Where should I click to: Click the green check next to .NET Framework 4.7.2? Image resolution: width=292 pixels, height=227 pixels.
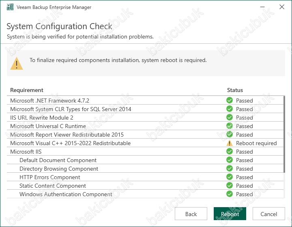pyautogui.click(x=230, y=100)
